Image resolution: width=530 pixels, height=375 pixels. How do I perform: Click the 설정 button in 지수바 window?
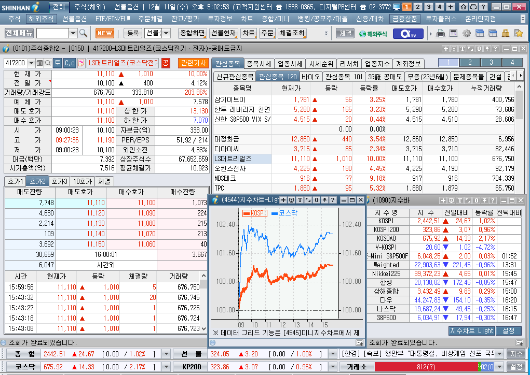[x=508, y=331]
